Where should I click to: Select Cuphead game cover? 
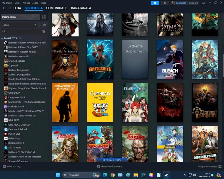click(x=100, y=102)
